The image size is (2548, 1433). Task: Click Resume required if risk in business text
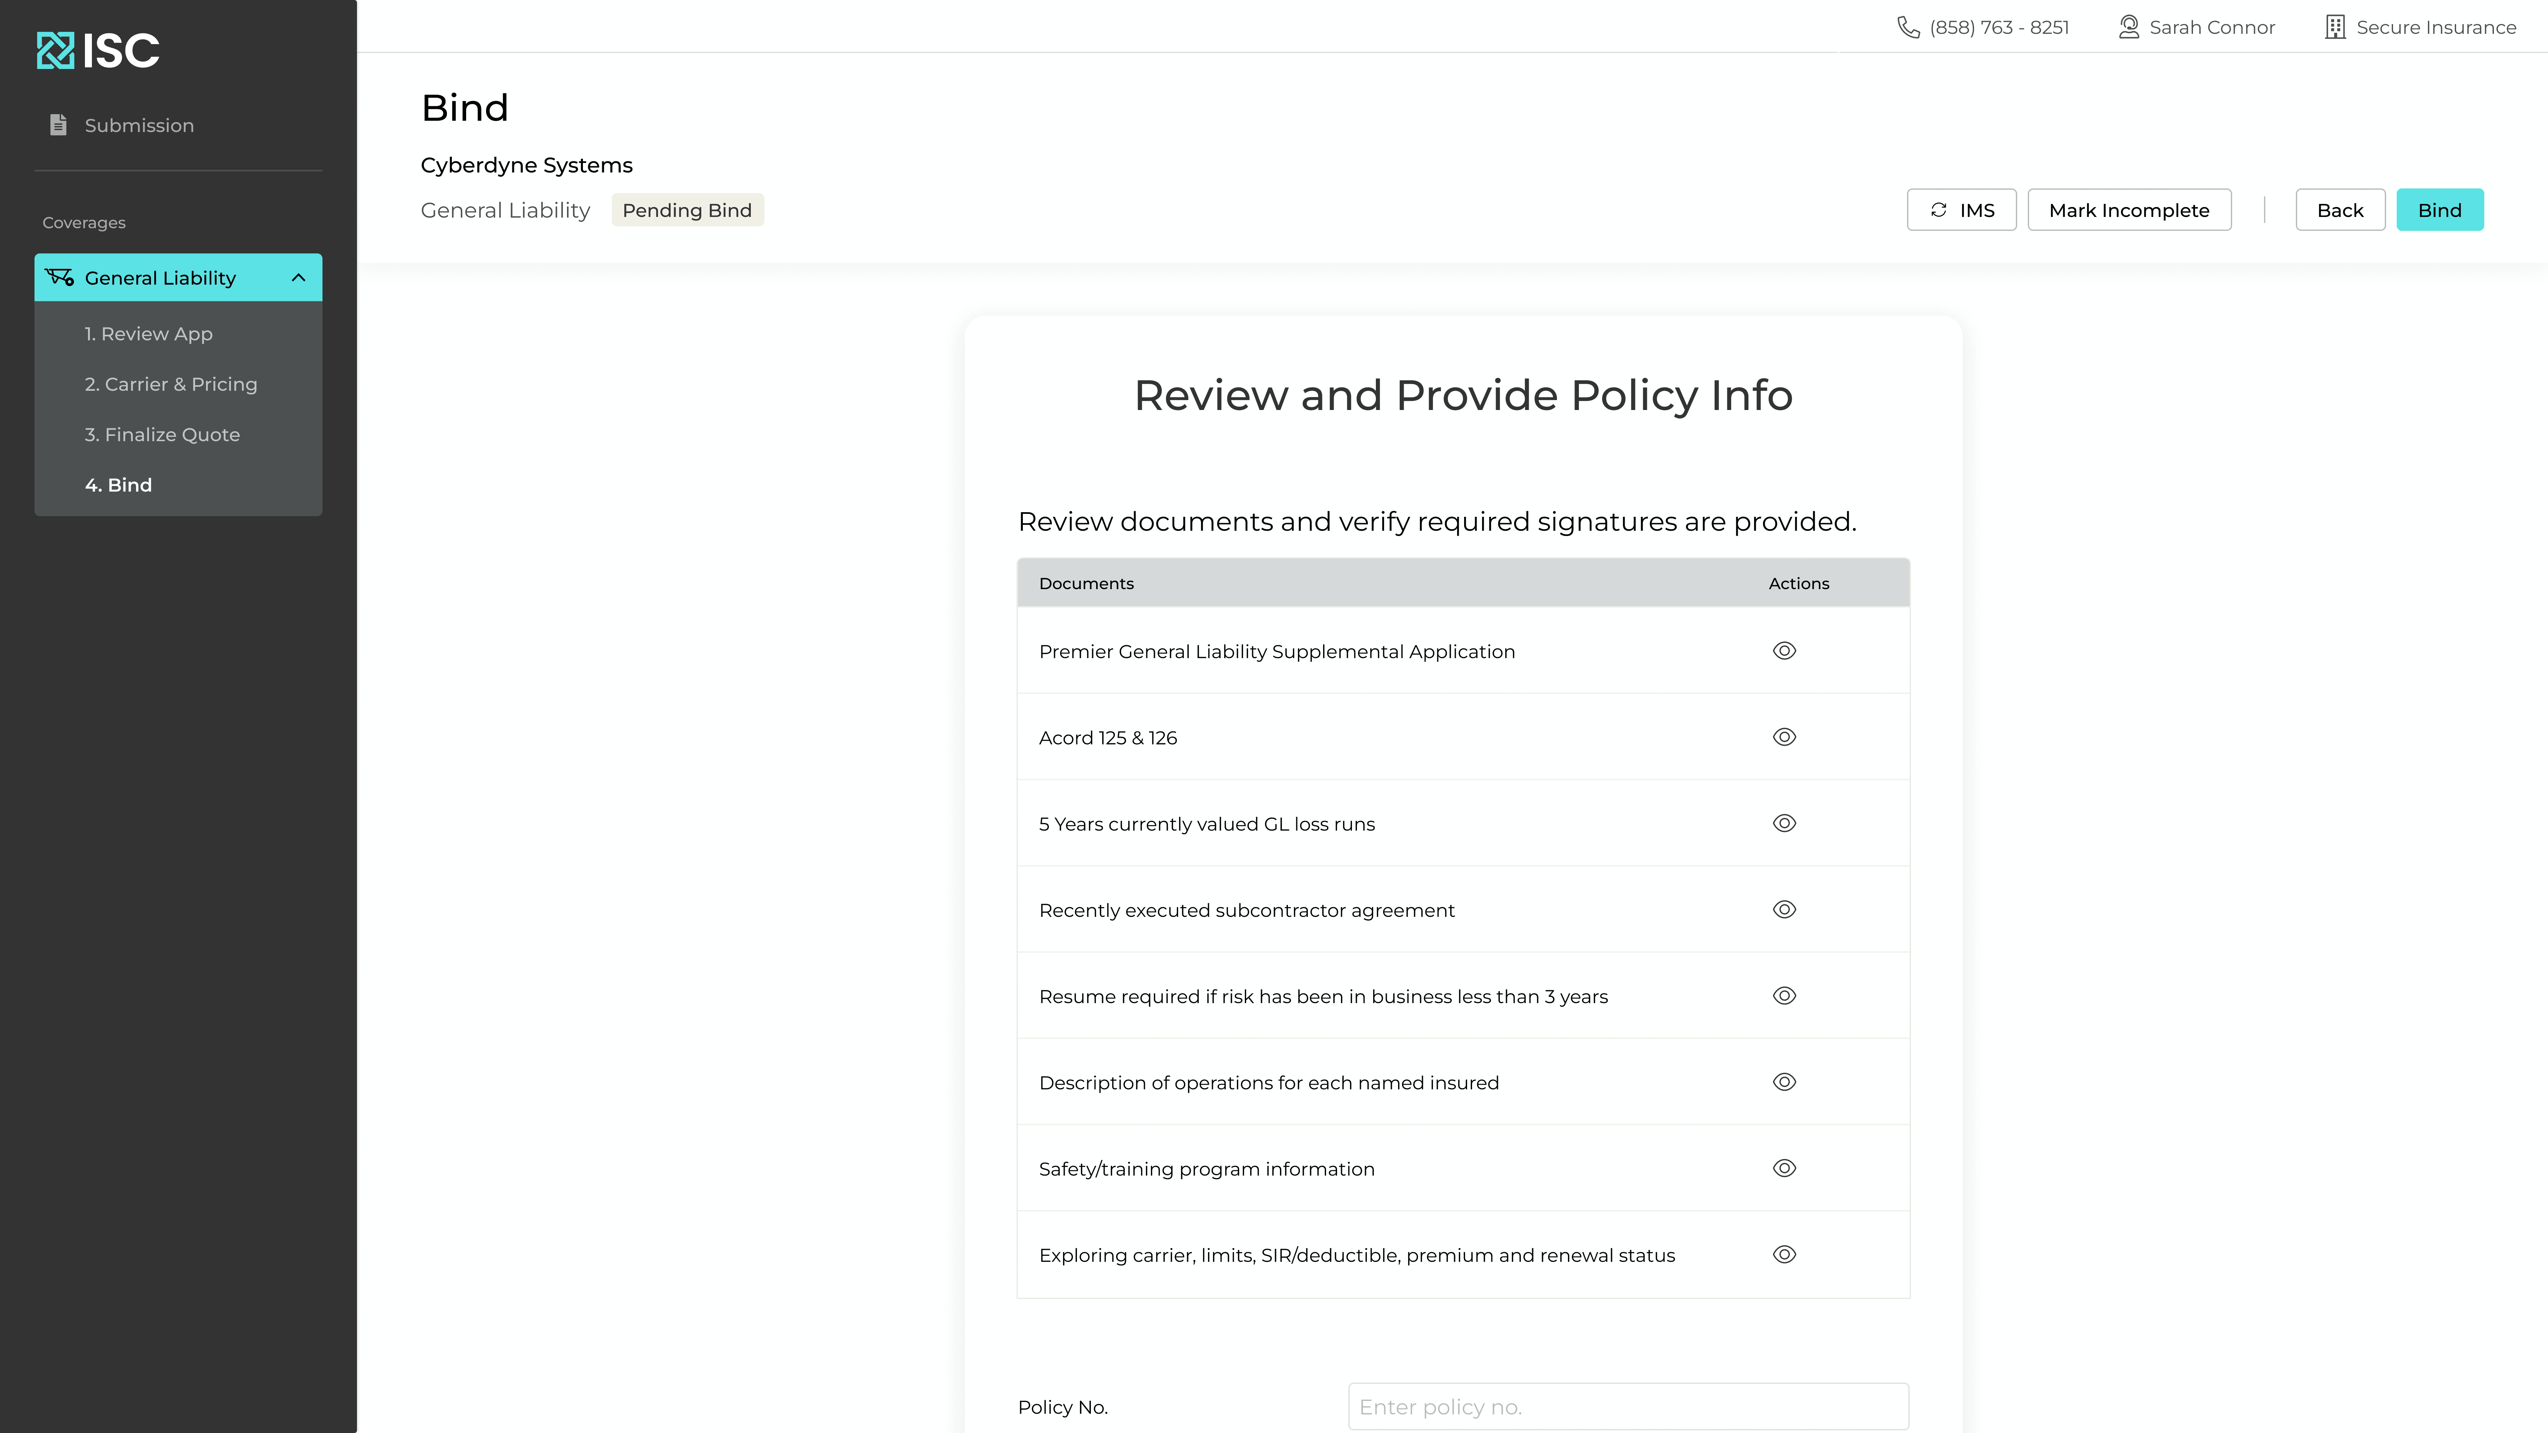click(x=1323, y=997)
